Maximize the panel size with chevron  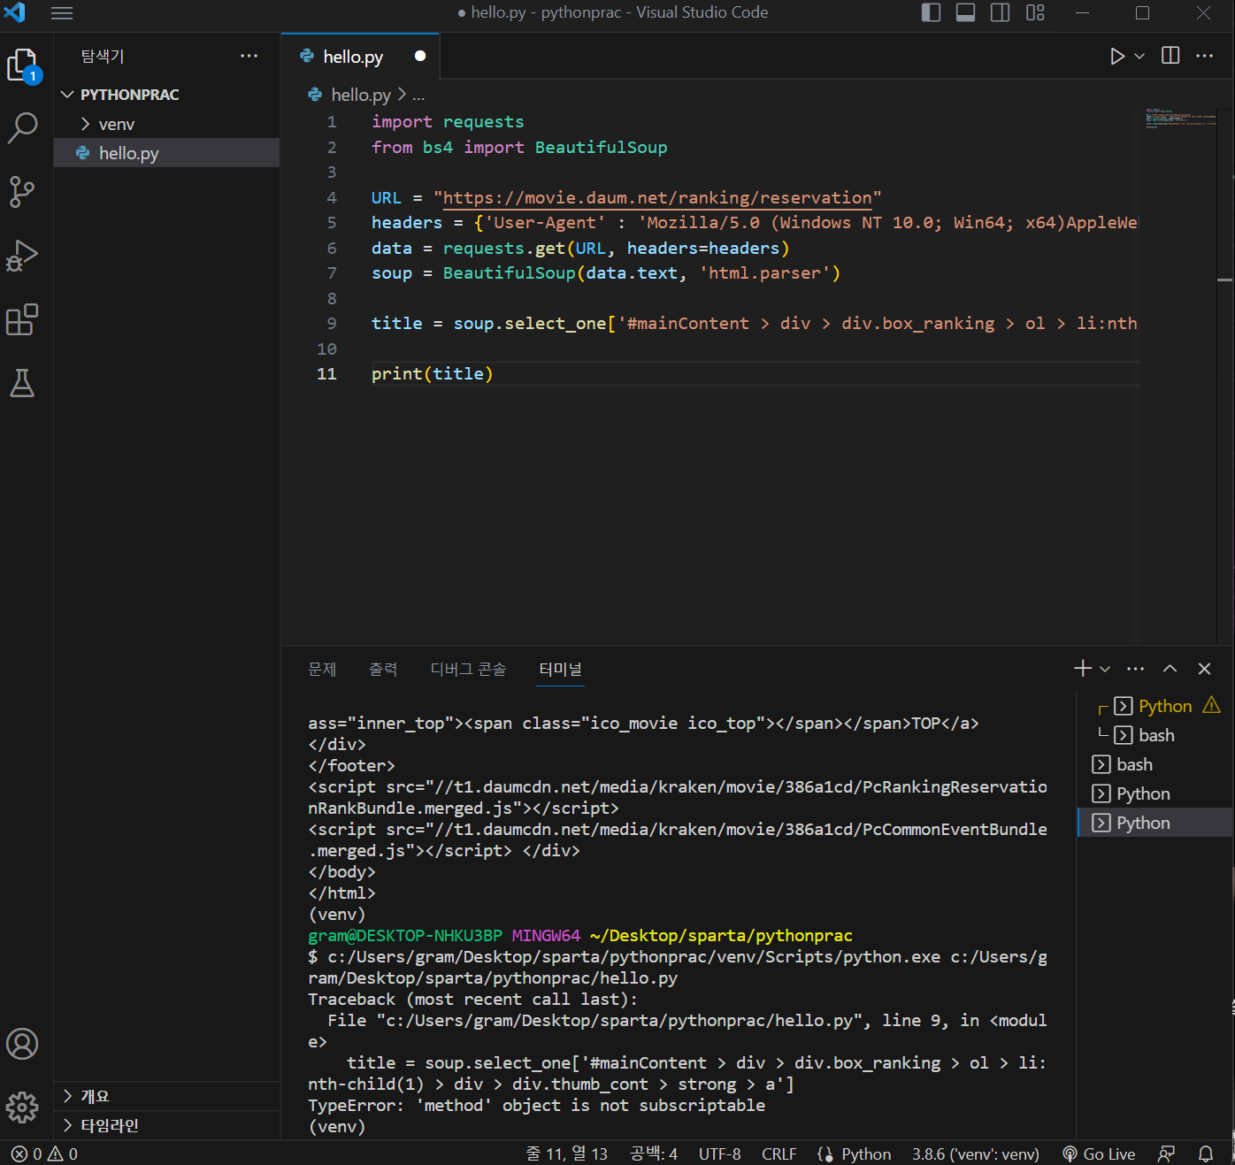[x=1170, y=669]
